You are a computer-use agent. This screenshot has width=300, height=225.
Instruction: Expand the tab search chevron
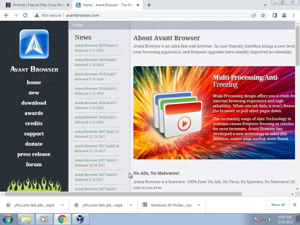click(x=265, y=5)
